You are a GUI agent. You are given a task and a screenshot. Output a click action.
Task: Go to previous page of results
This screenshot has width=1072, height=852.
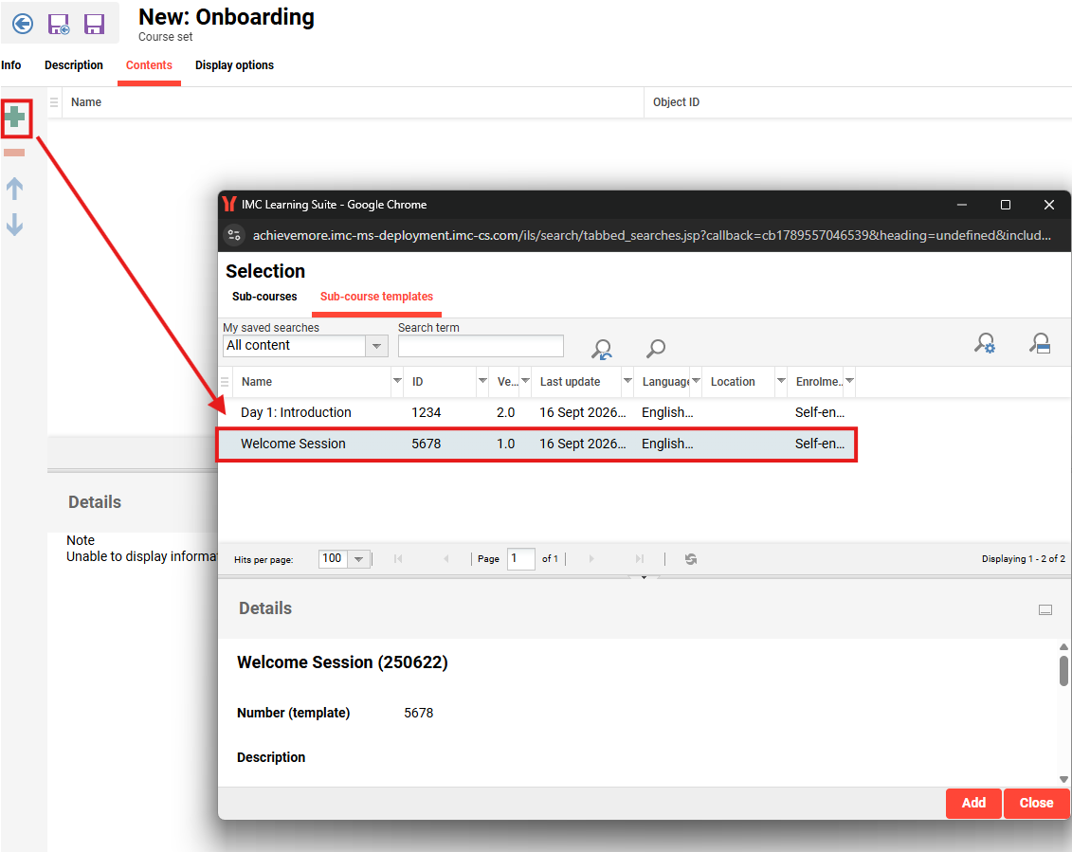point(446,559)
